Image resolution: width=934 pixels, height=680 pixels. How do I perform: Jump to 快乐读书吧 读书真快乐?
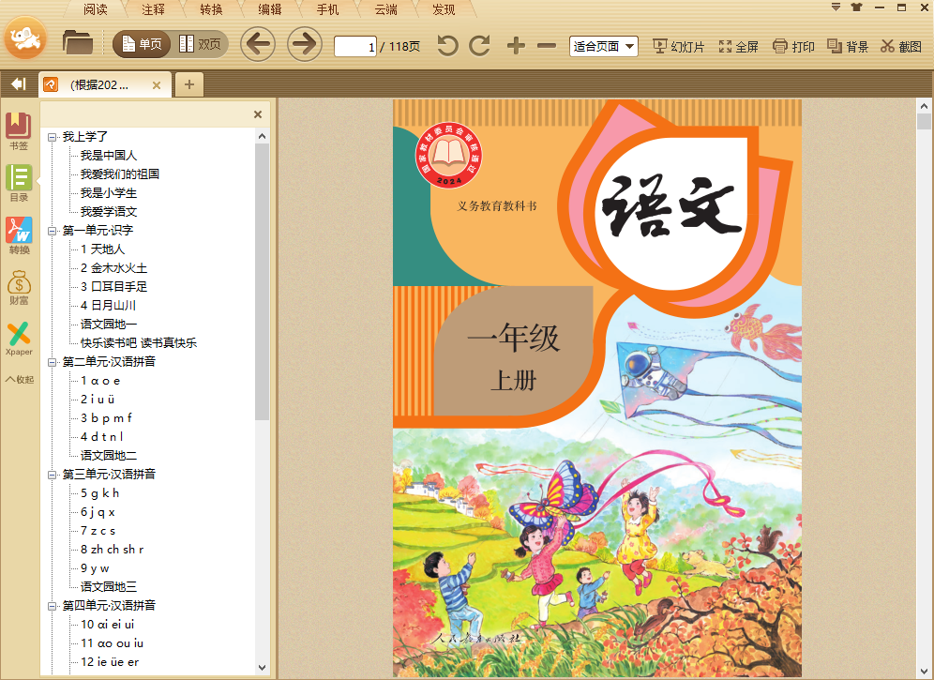coord(139,342)
